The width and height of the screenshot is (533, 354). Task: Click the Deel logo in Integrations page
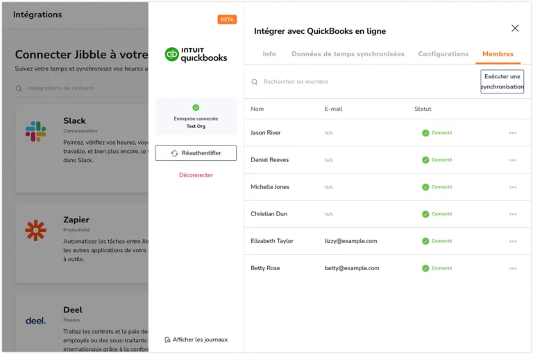35,321
